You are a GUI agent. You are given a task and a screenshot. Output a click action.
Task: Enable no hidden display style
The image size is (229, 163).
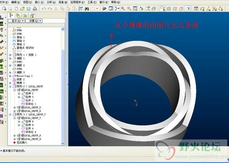tap(181, 9)
